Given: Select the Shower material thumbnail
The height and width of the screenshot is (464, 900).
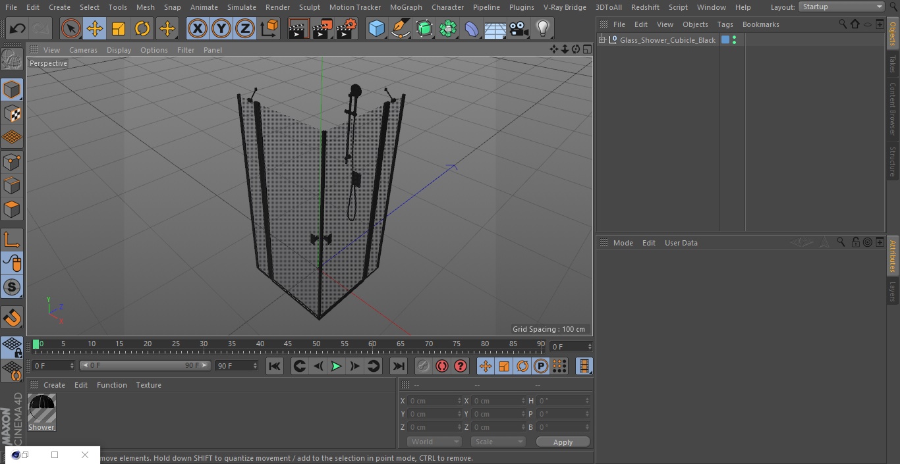Looking at the screenshot, I should [x=42, y=409].
